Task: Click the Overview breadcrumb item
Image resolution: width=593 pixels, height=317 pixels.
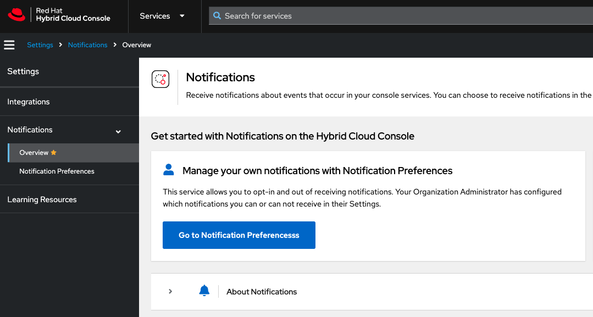Action: click(x=136, y=45)
